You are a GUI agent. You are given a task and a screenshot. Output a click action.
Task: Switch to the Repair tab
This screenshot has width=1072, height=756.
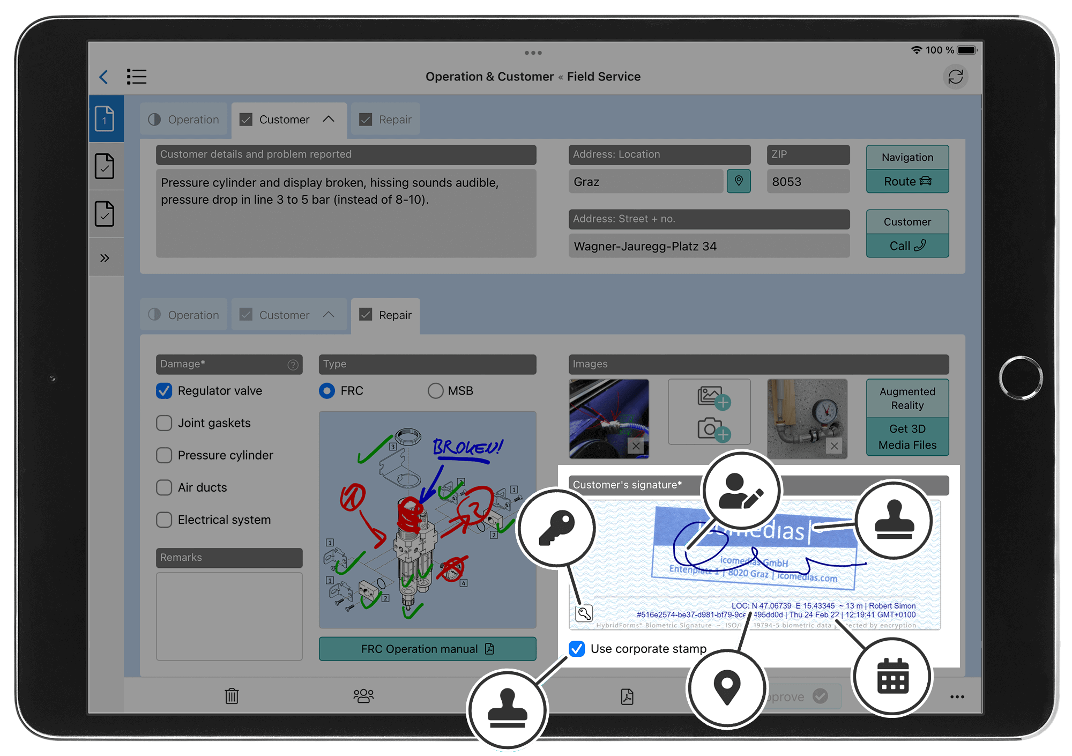coord(392,120)
